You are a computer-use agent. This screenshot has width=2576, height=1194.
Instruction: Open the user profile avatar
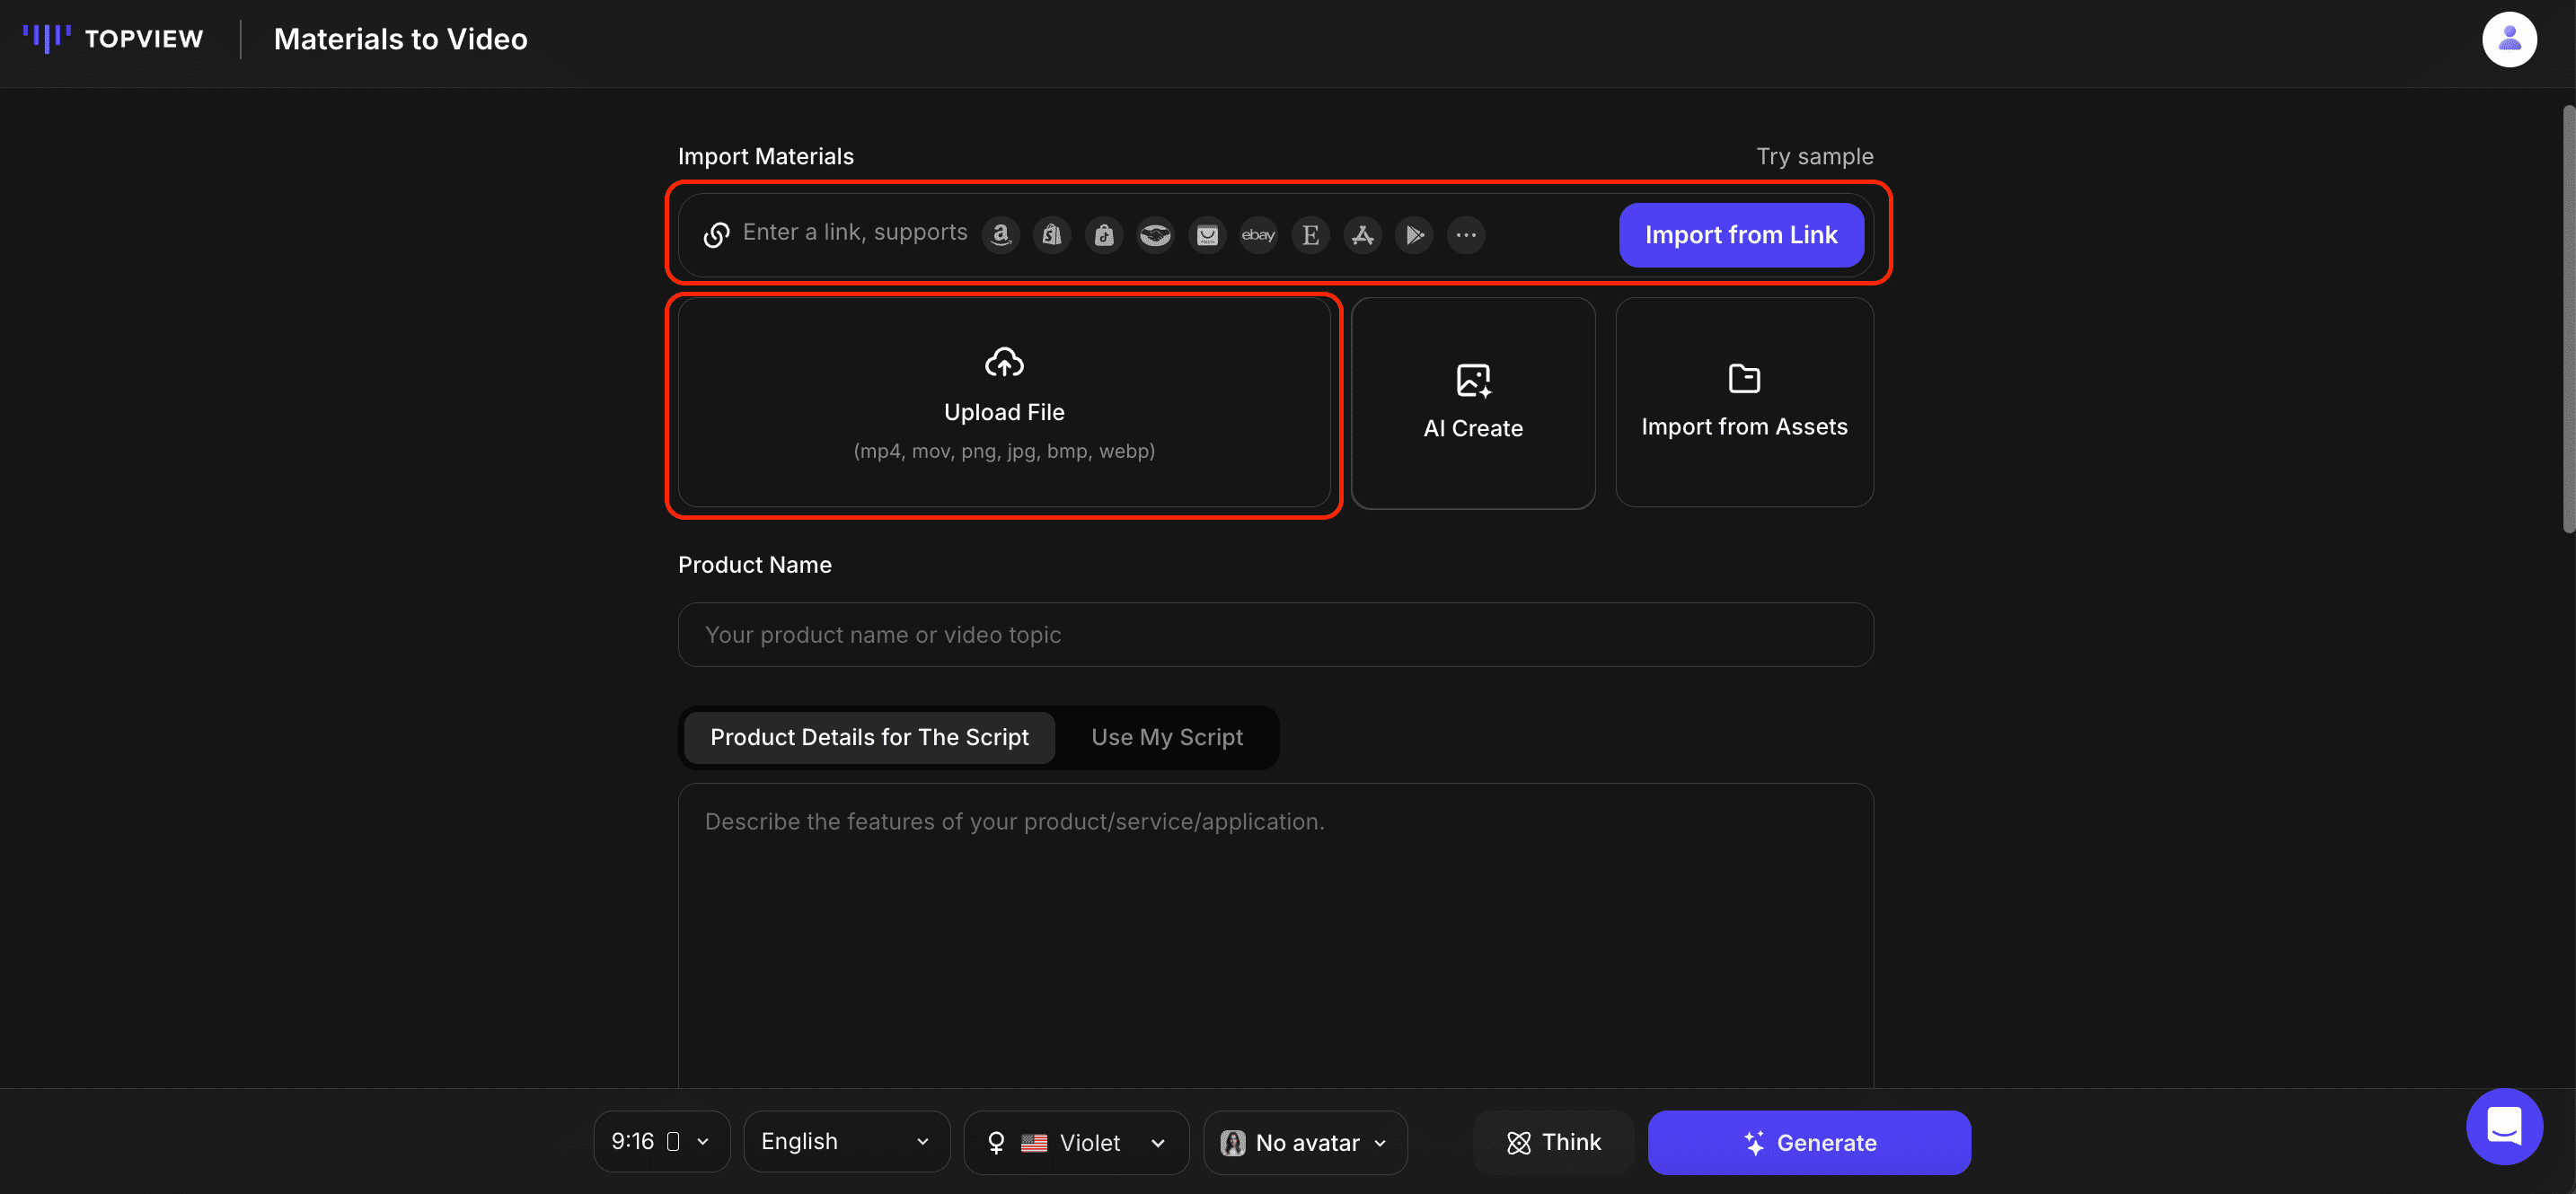[x=2509, y=39]
